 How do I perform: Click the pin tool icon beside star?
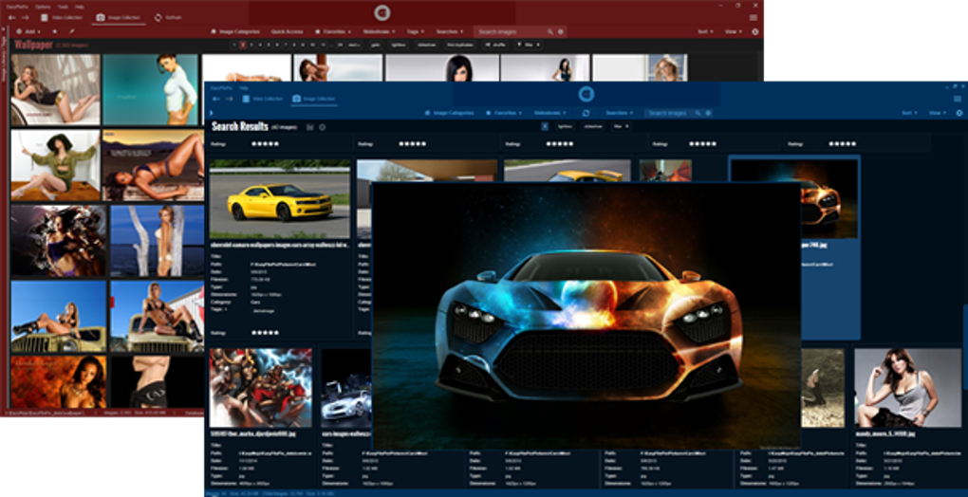(x=71, y=31)
